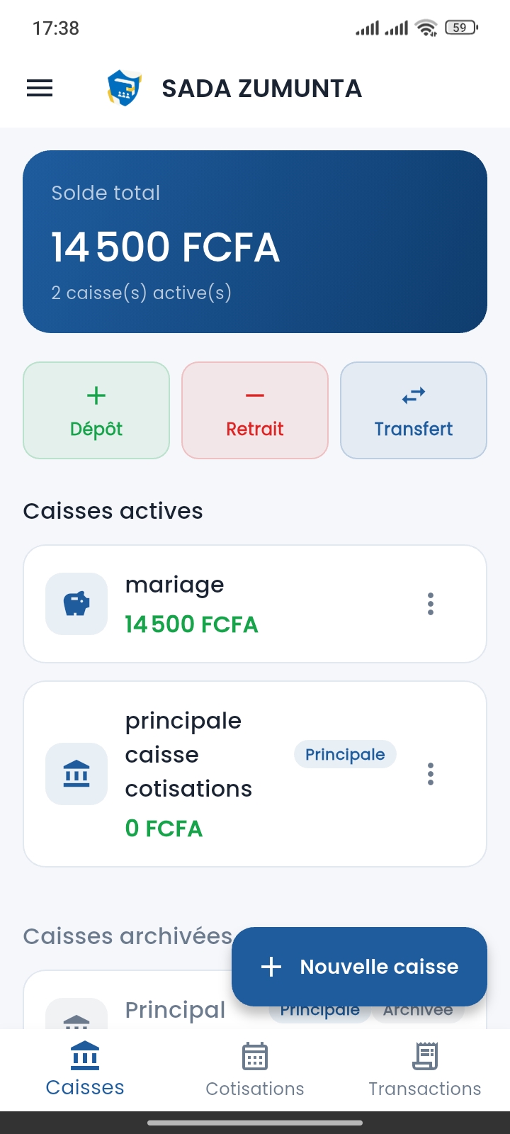
Task: Create a Nouvelle caisse
Action: pos(359,967)
